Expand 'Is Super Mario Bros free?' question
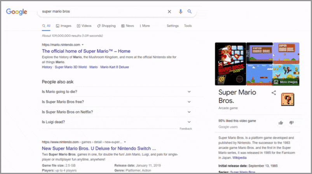312x174 pixels. pyautogui.click(x=117, y=102)
